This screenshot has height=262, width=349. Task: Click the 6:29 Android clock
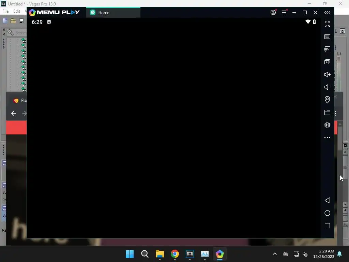(x=37, y=22)
